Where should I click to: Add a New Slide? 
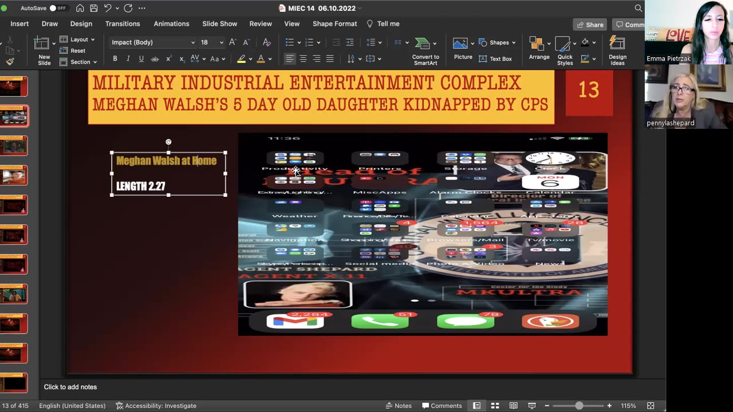(x=44, y=51)
